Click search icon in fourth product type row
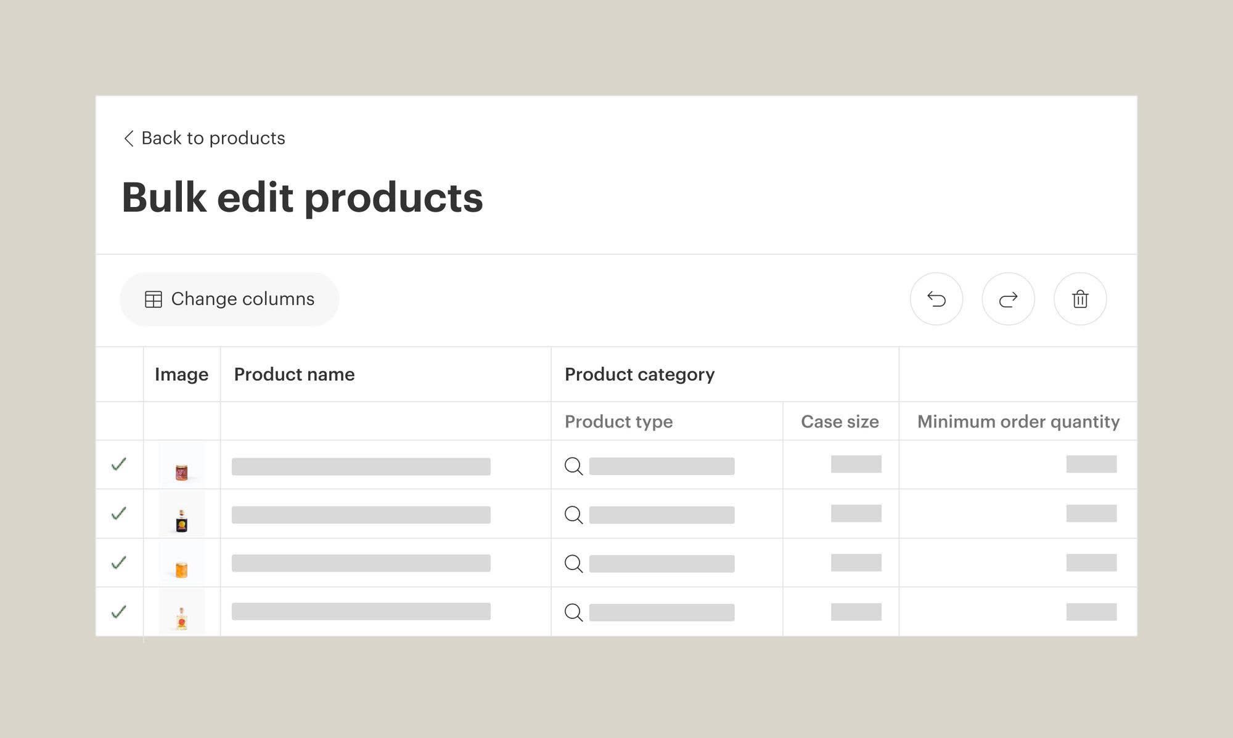This screenshot has width=1233, height=738. 573,612
